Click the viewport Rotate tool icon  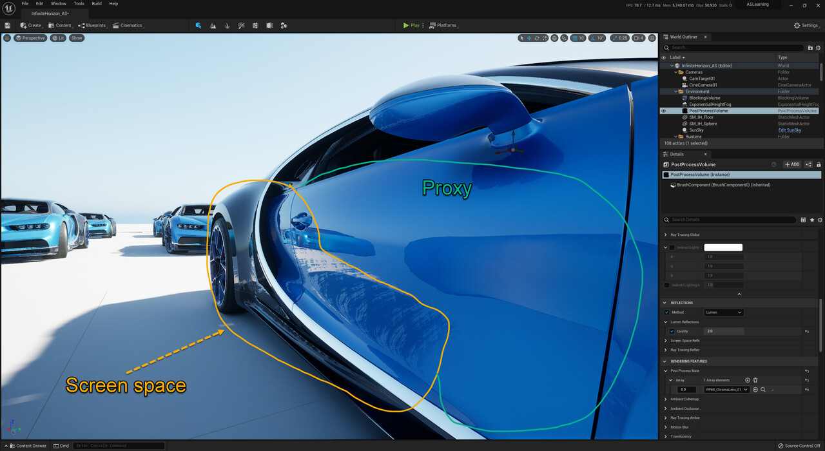[x=536, y=38]
